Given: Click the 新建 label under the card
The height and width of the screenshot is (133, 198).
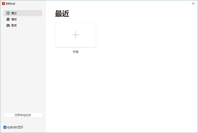Looking at the screenshot, I should (x=76, y=52).
